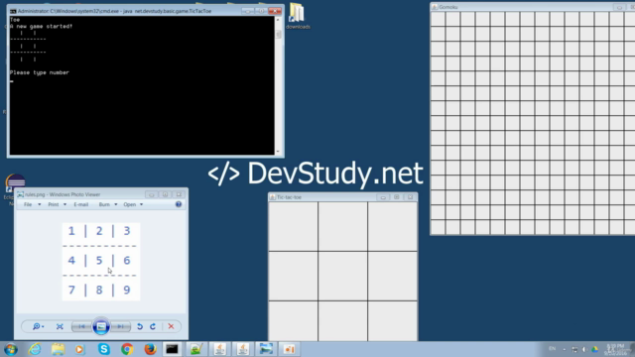The width and height of the screenshot is (635, 357).
Task: Launch Google Chrome from taskbar
Action: tap(127, 349)
